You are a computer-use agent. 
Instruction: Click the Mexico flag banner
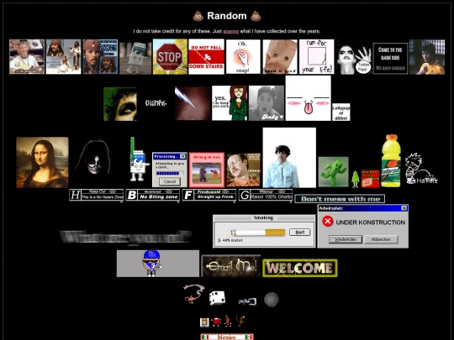(227, 337)
